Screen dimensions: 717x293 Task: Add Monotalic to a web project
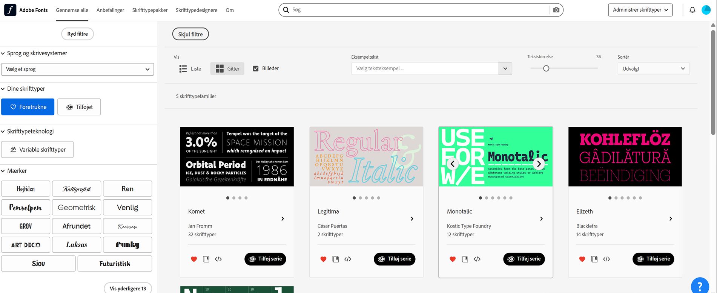pyautogui.click(x=465, y=259)
